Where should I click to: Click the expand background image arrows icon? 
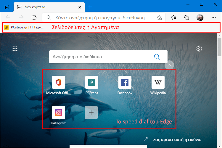click(x=146, y=139)
